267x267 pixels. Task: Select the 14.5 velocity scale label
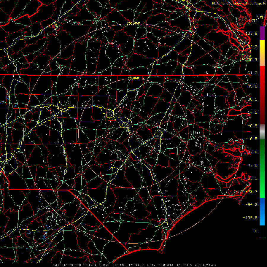252,112
